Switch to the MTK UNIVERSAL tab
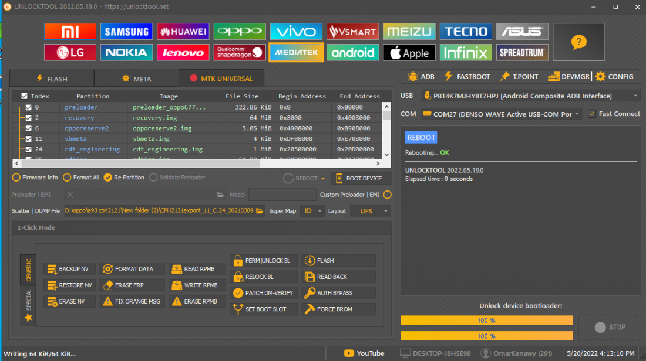The image size is (646, 361). click(221, 78)
